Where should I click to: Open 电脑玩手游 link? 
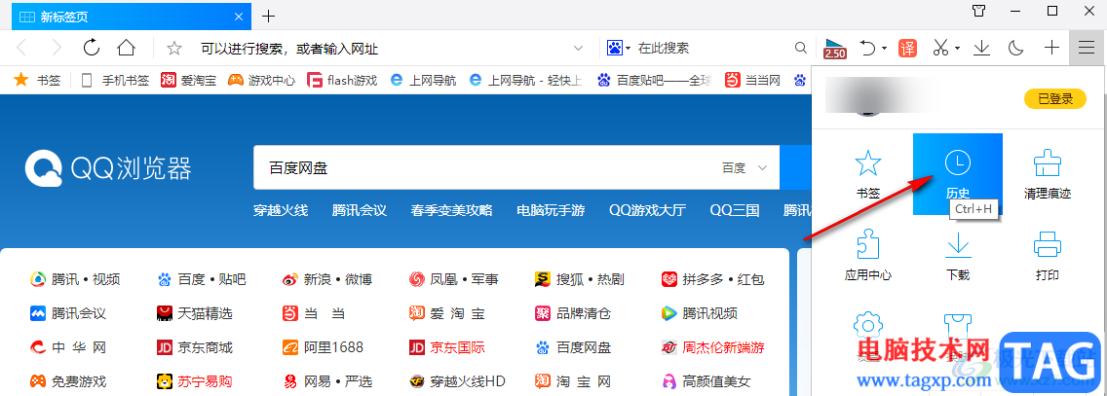[551, 210]
